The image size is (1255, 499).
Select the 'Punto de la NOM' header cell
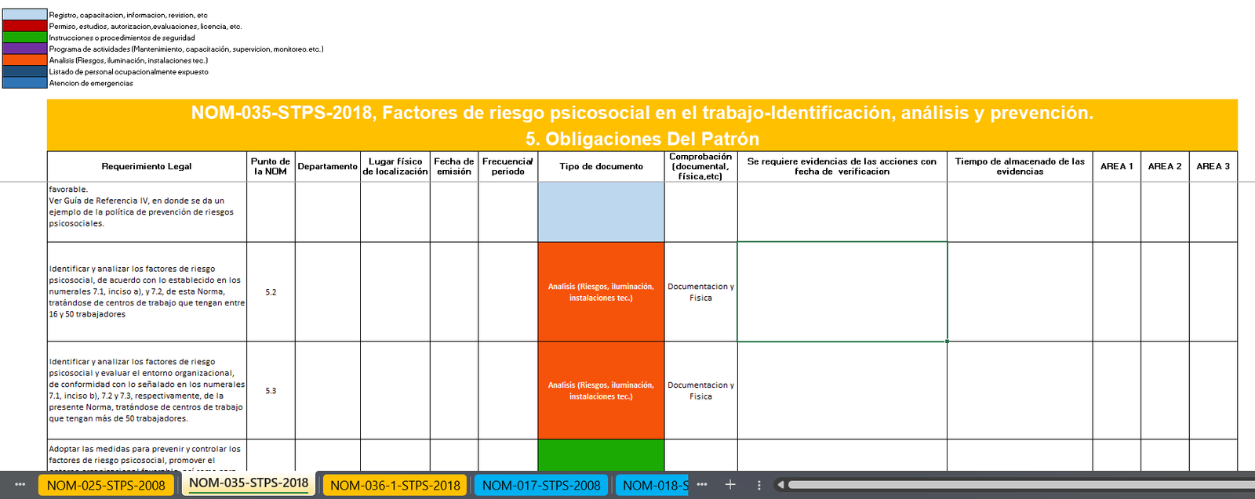pyautogui.click(x=271, y=167)
